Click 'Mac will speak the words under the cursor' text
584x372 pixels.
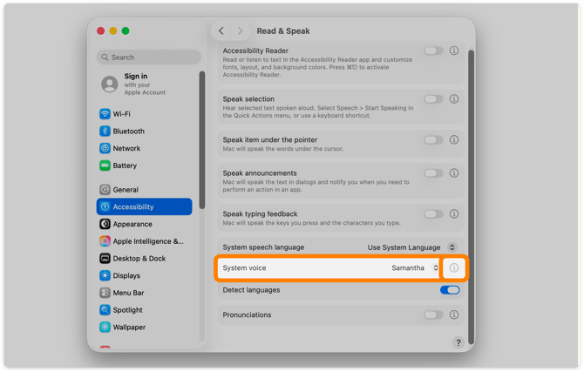pyautogui.click(x=283, y=149)
